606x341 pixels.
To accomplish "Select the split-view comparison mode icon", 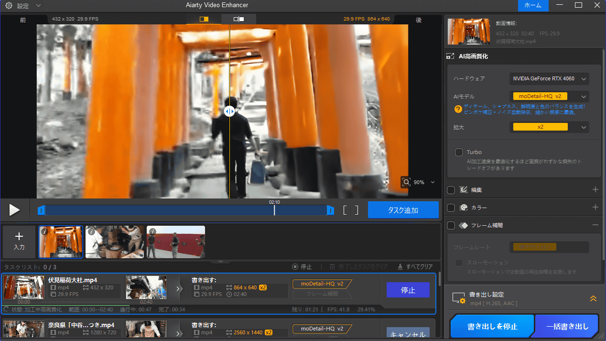I will point(204,19).
